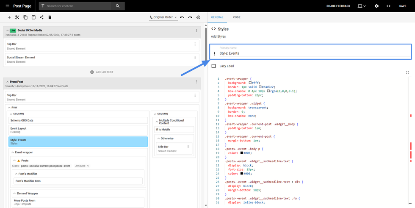This screenshot has width=415, height=208.
Task: Expand the code editor to fullscreen
Action: [407, 73]
